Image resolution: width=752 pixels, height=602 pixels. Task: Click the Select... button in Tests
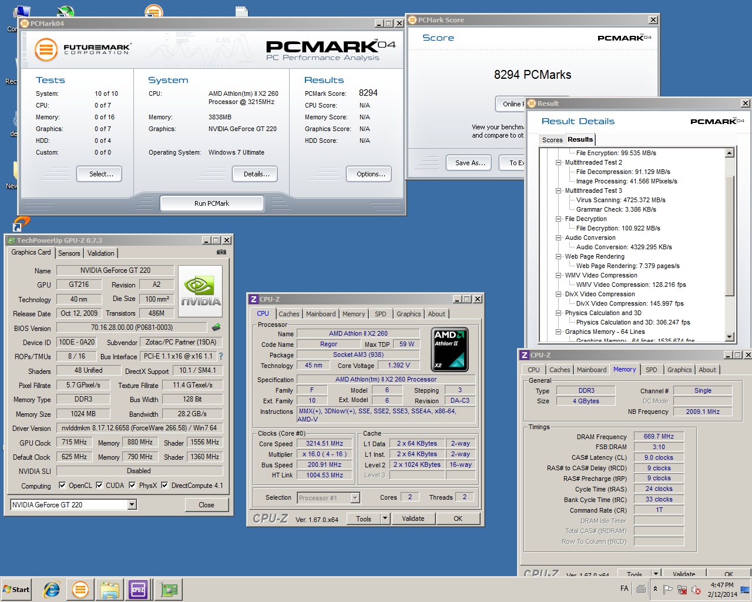(99, 174)
